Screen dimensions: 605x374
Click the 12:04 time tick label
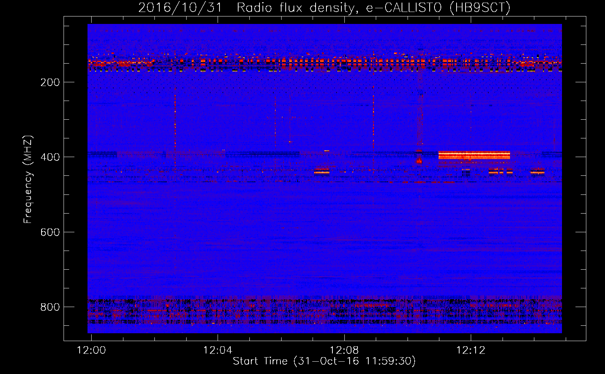point(218,350)
